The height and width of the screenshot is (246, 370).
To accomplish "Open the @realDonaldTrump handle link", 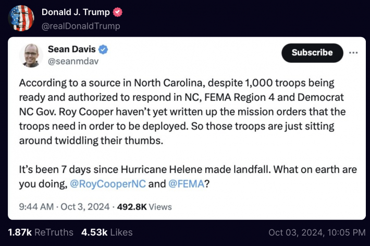I will 80,26.
